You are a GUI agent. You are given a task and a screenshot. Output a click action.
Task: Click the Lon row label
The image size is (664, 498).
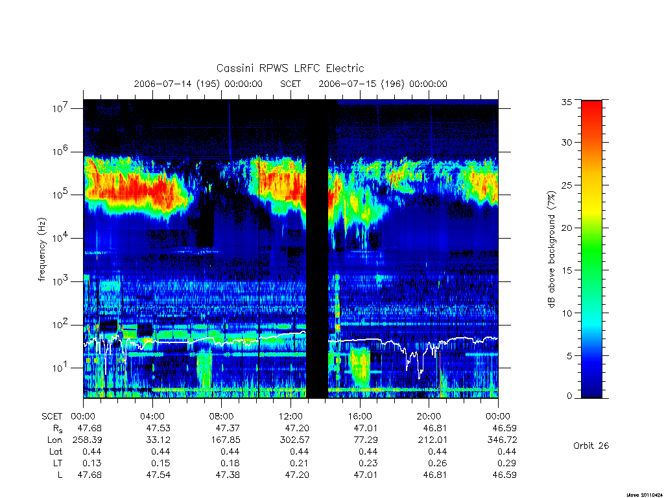[54, 440]
